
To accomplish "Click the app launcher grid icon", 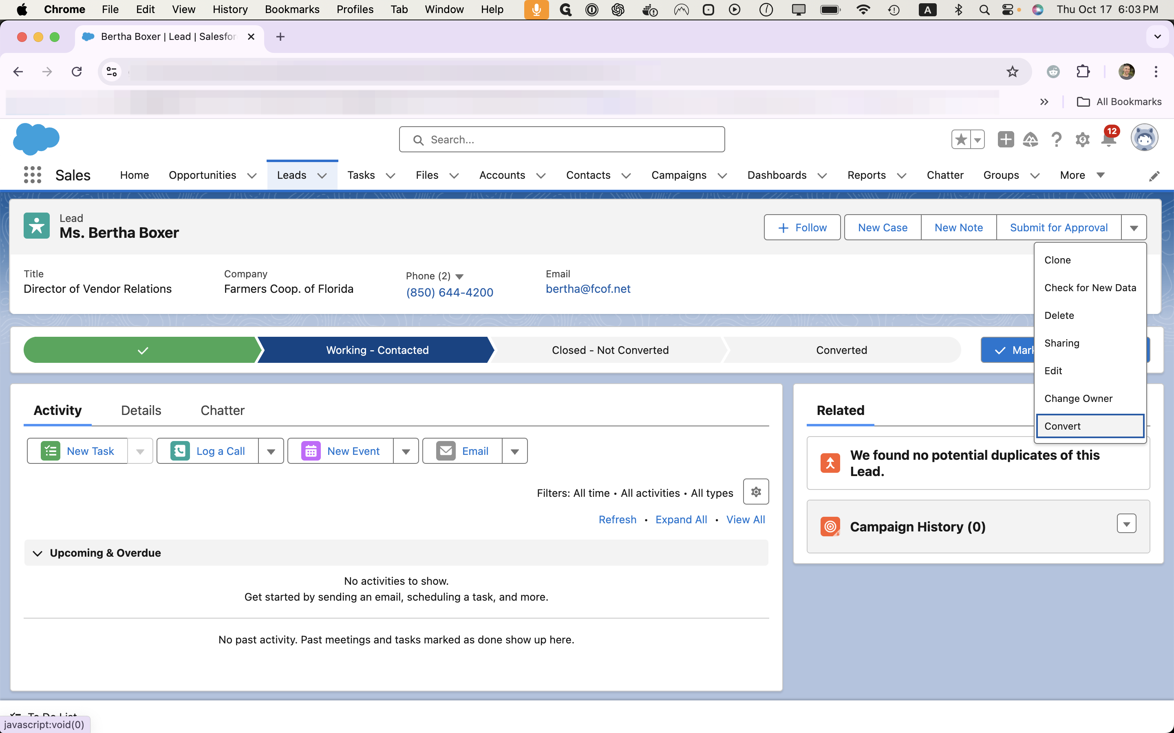I will tap(31, 175).
